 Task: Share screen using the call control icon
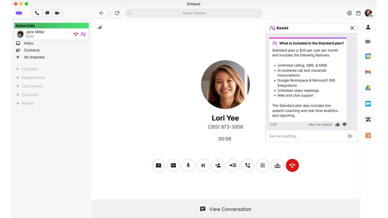(159, 166)
